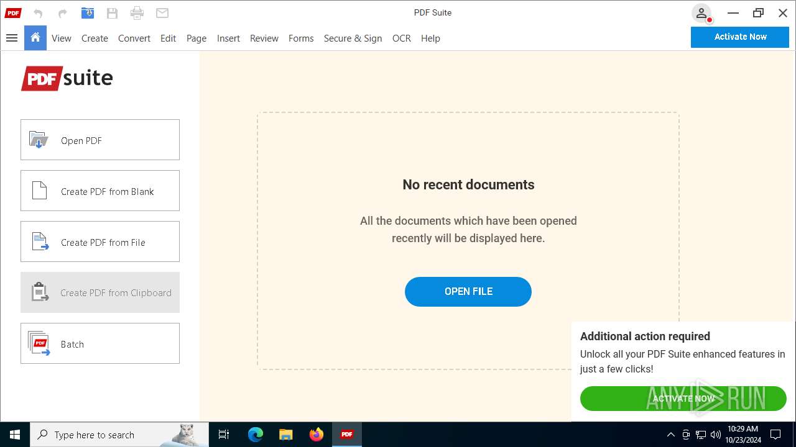
Task: Click the undo arrow in title bar
Action: point(38,13)
